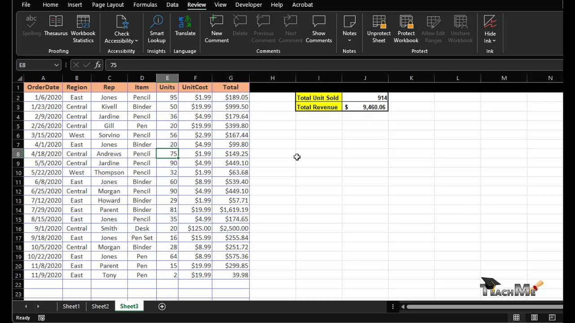Select the $1,619.19 total cell
Image resolution: width=575 pixels, height=323 pixels.
(230, 210)
